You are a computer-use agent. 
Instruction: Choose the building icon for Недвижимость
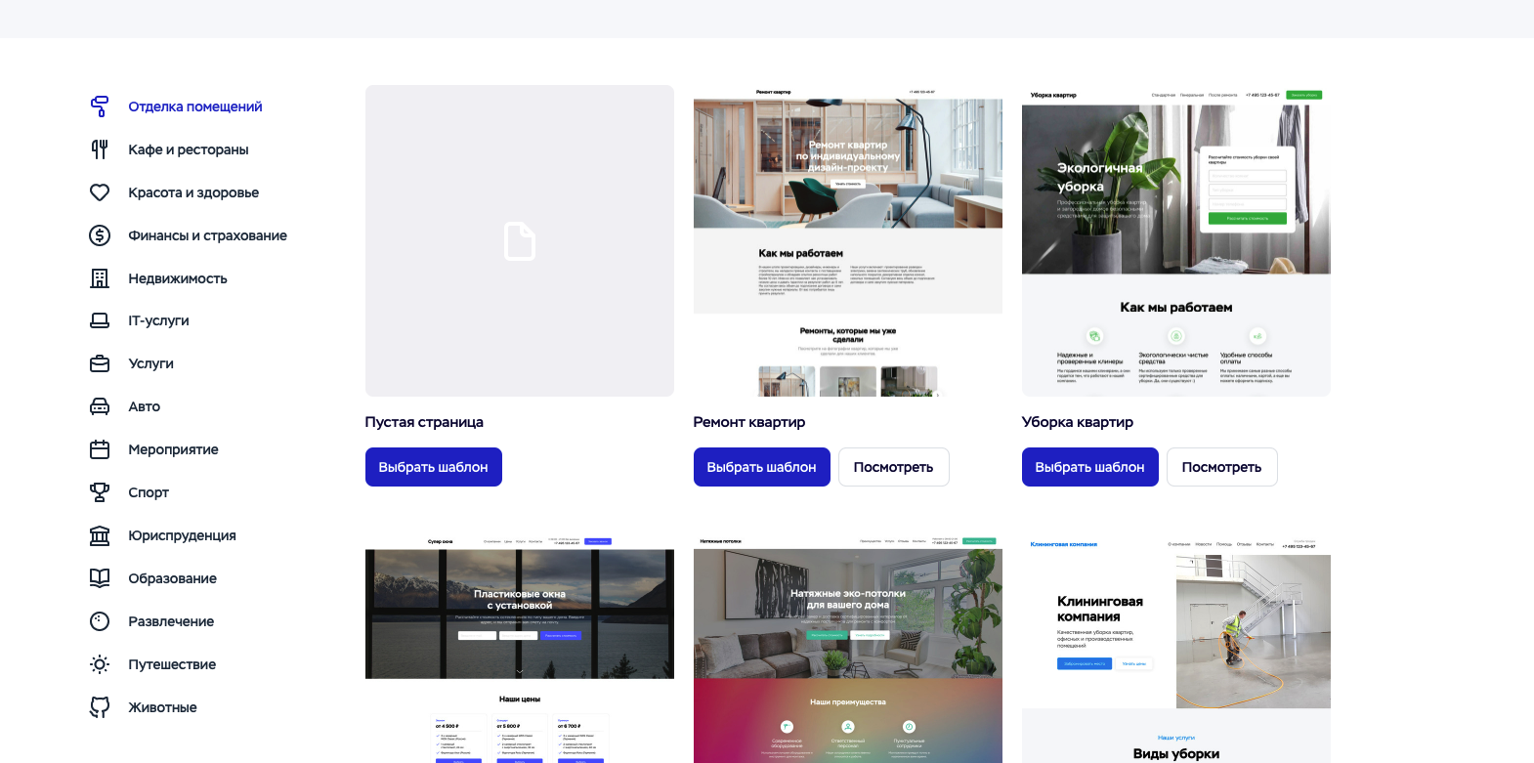(100, 278)
